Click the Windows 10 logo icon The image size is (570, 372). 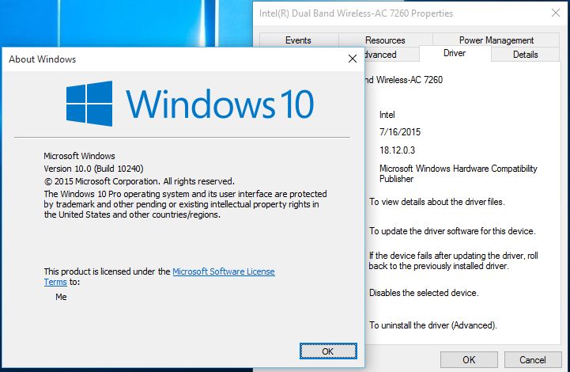click(89, 104)
